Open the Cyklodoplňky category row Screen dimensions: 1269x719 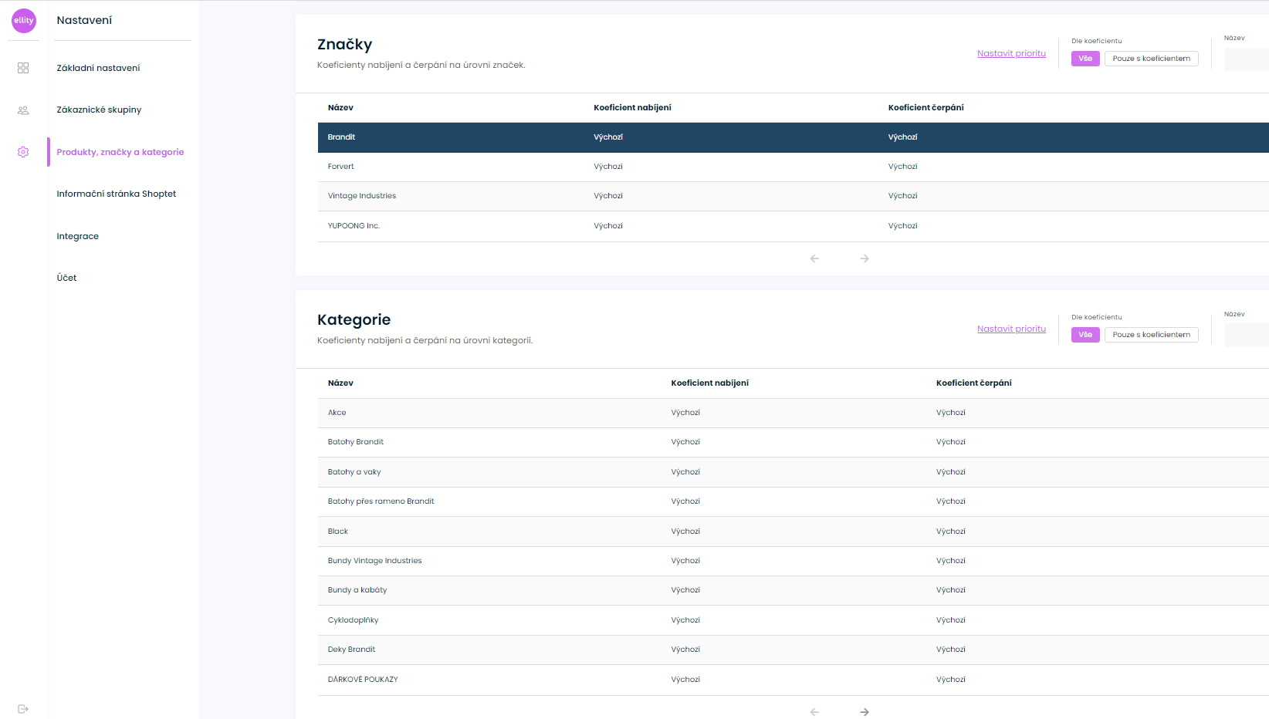tap(793, 620)
